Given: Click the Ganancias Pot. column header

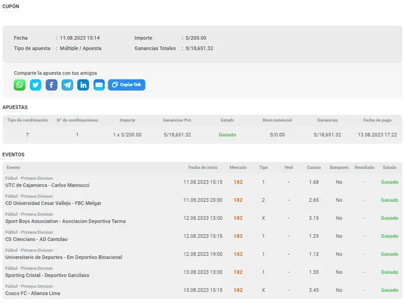Looking at the screenshot, I should pyautogui.click(x=177, y=120).
